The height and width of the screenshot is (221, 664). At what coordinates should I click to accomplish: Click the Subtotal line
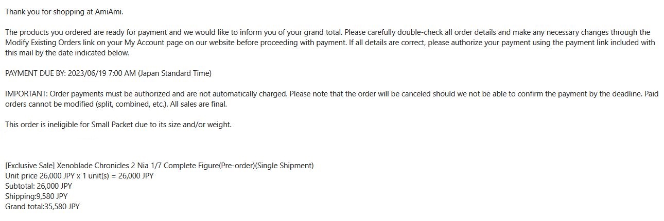39,186
